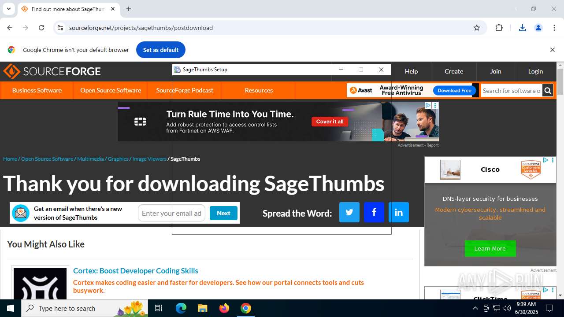Click Windows taskbar search box
Screen dimensions: 564x317
tap(85, 308)
